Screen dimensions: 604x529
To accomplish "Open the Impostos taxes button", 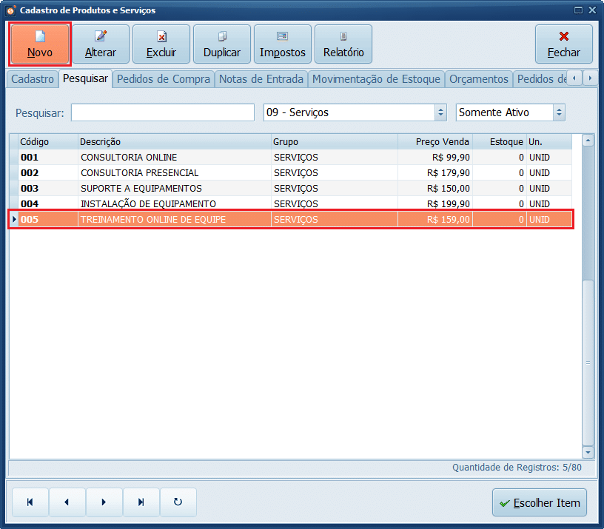I will click(283, 44).
